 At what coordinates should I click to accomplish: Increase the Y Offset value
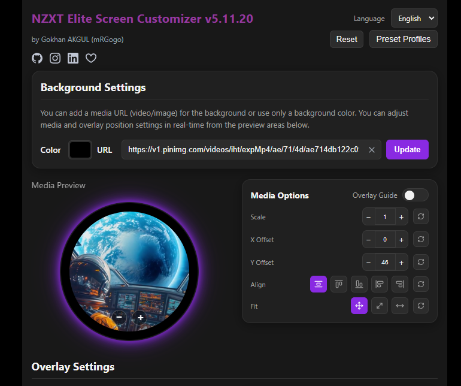[401, 263]
